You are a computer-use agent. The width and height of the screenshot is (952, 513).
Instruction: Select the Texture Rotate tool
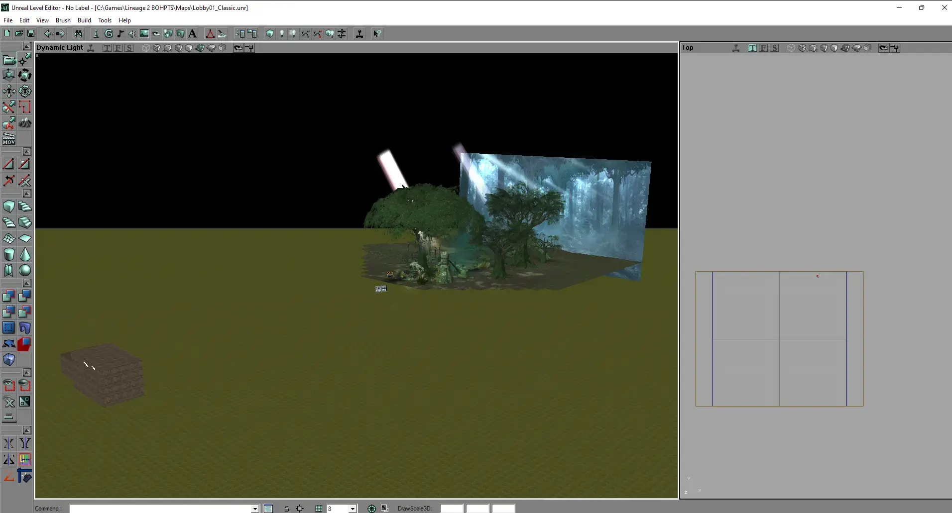click(x=25, y=91)
